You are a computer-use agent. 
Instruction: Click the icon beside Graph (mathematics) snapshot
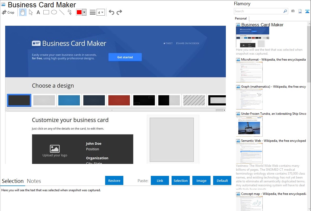point(238,87)
